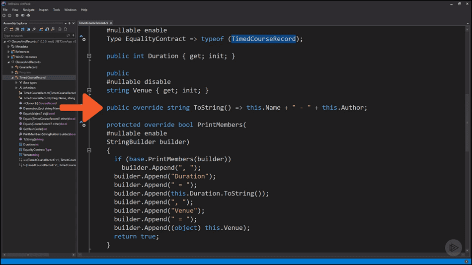Pin the Assembly Explorer panel
The height and width of the screenshot is (265, 472).
coord(69,23)
